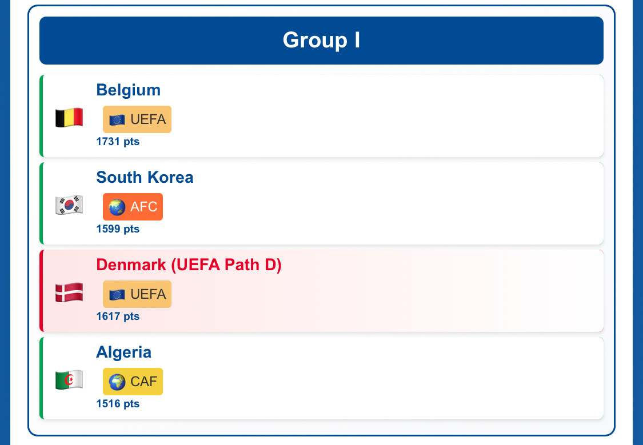The width and height of the screenshot is (643, 445).
Task: Open the Belgium team name link
Action: pos(128,90)
